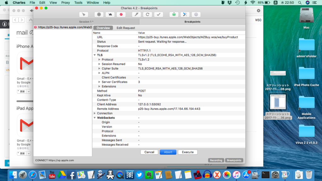Switch to the Edit Request tab
The height and width of the screenshot is (181, 322).
126,28
